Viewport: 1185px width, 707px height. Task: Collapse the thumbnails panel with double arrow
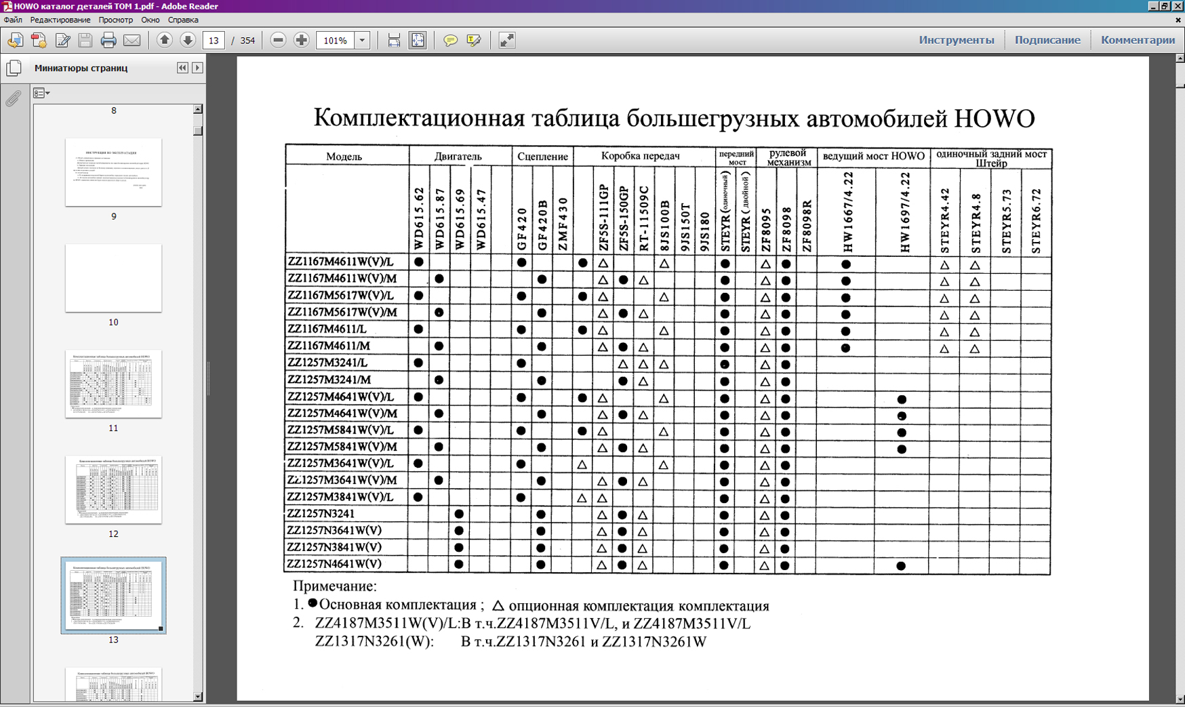point(182,68)
